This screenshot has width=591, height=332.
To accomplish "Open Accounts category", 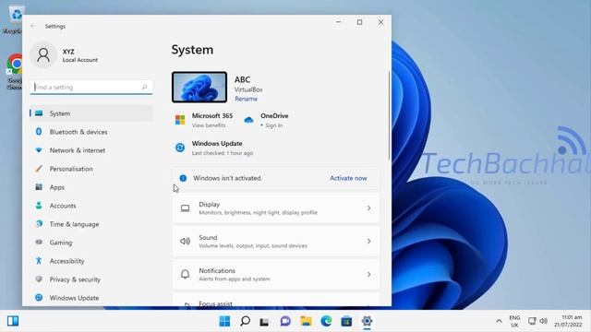I will pos(91,206).
